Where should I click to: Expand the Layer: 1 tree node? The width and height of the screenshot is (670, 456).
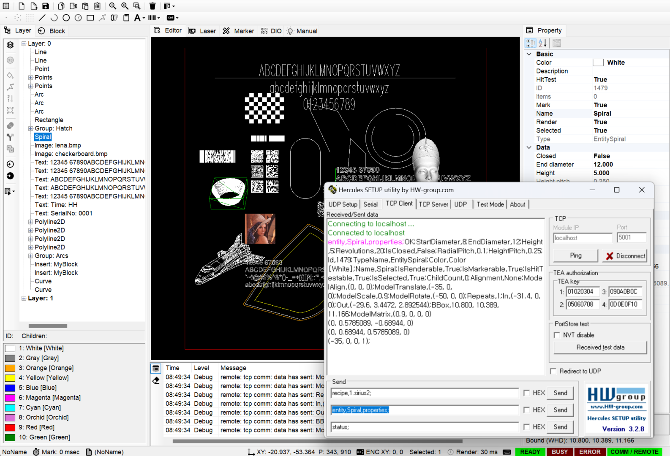(x=24, y=298)
